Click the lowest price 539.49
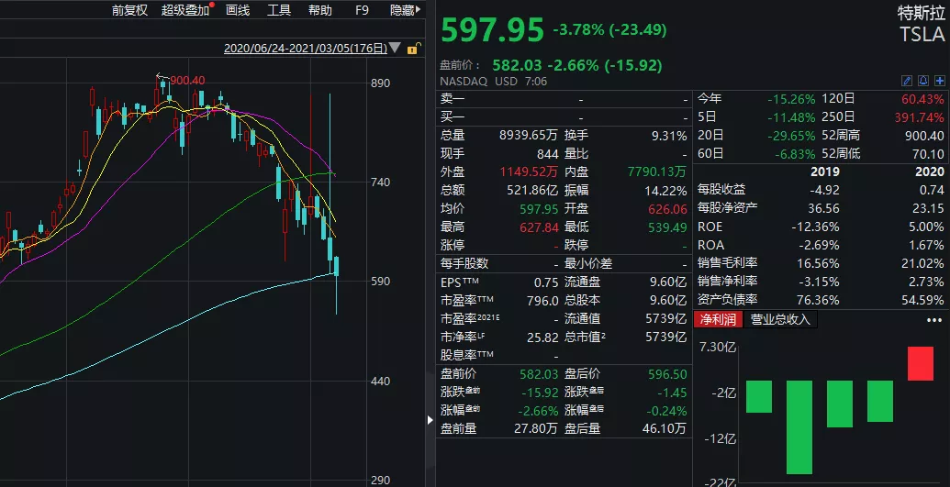This screenshot has height=487, width=950. click(666, 227)
